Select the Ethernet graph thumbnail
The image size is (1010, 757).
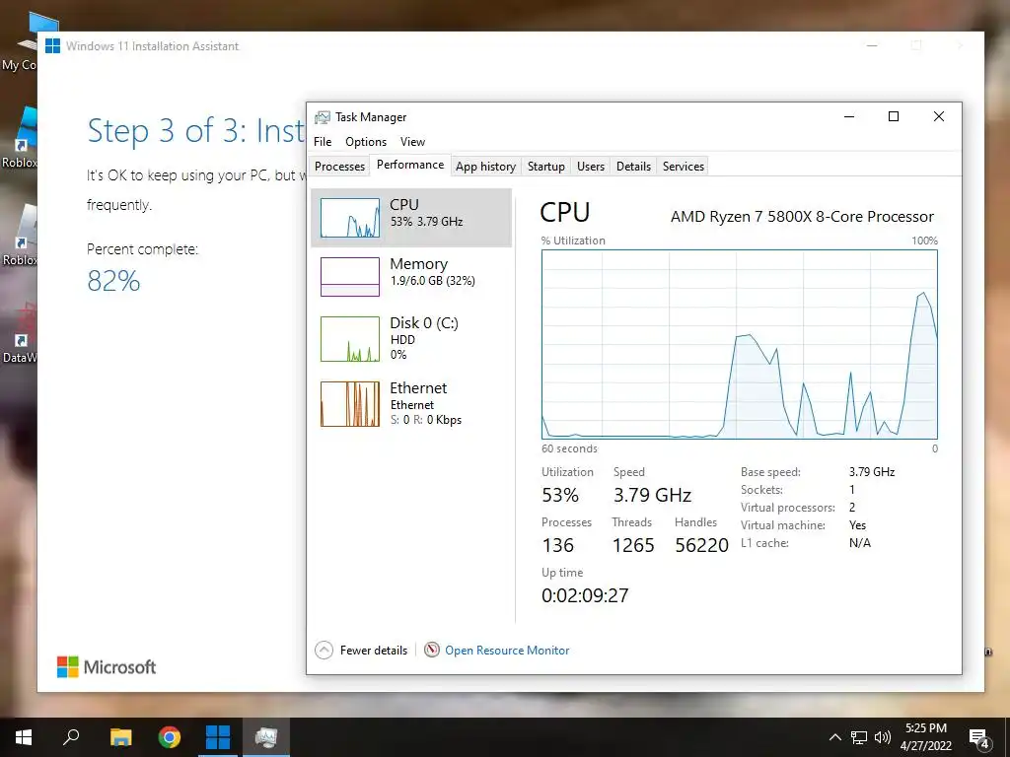(350, 403)
